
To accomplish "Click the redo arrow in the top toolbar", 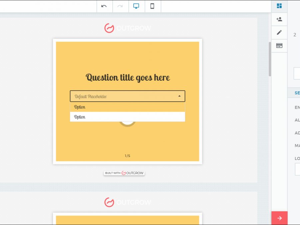I will [120, 6].
